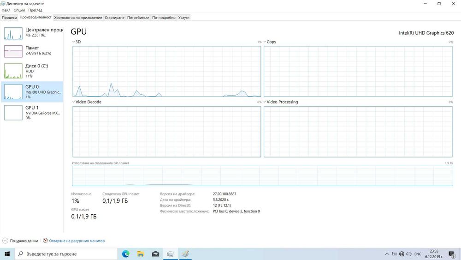Collapse view with По-малко данни chevron
This screenshot has width=461, height=260.
[5, 241]
